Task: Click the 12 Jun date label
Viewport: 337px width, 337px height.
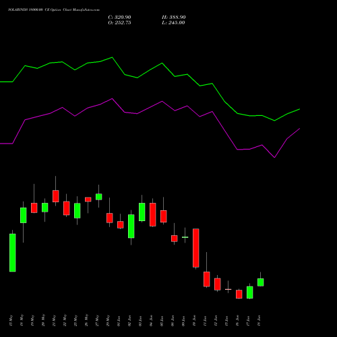Action: (216, 321)
